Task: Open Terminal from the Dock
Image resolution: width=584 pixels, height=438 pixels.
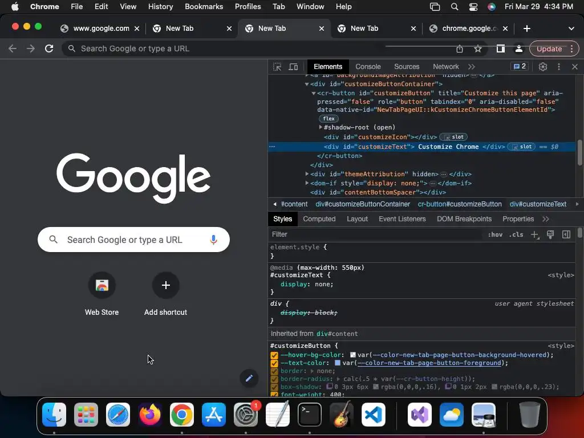Action: click(x=310, y=415)
